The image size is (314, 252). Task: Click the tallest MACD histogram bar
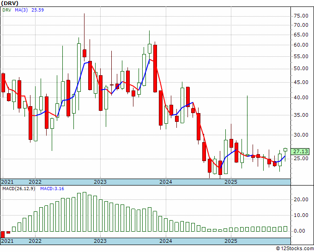pyautogui.click(x=85, y=212)
